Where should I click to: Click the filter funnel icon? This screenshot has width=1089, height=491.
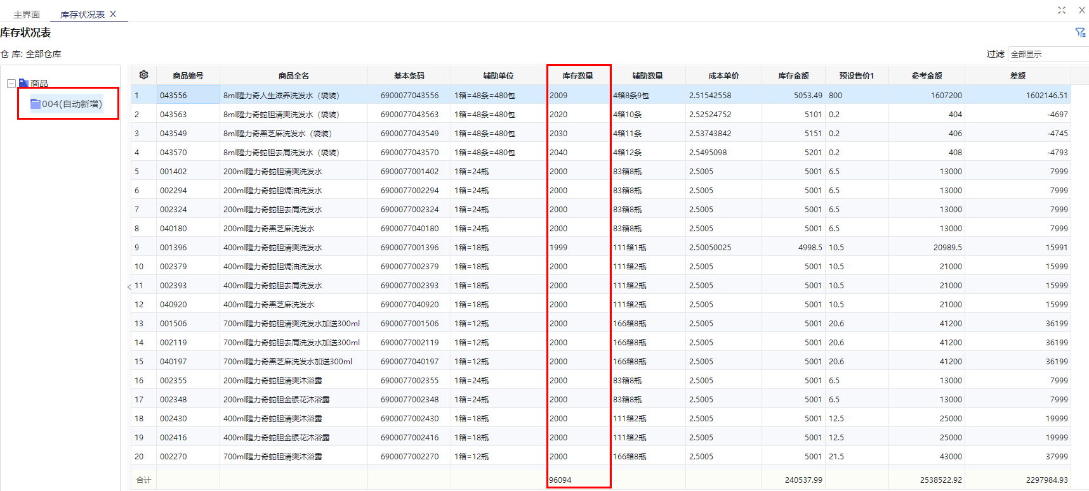tap(1080, 32)
